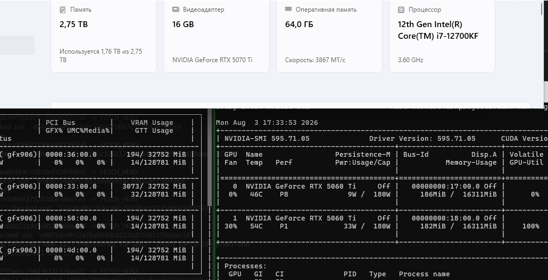Click the 'NVIDIA-SMI 595.71.05' header text
This screenshot has width=548, height=280.
pos(267,139)
